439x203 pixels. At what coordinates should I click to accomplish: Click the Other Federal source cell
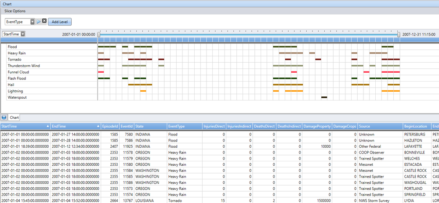[381, 146]
